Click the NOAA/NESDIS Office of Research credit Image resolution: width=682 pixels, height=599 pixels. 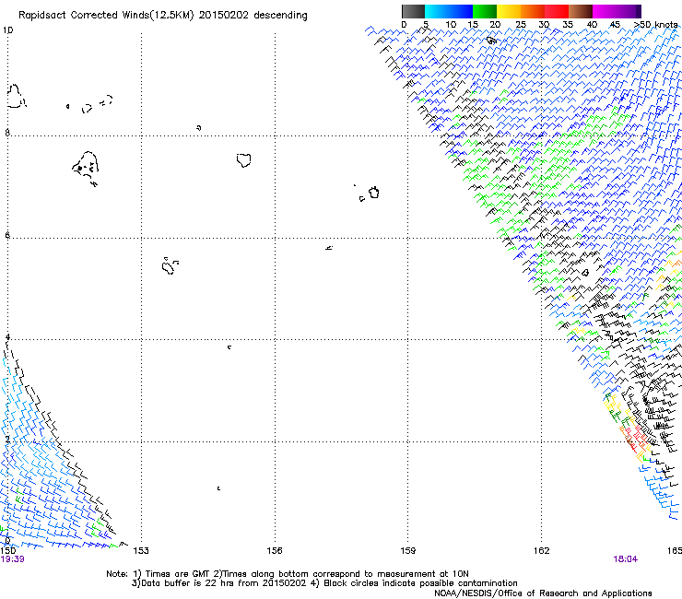click(x=543, y=593)
